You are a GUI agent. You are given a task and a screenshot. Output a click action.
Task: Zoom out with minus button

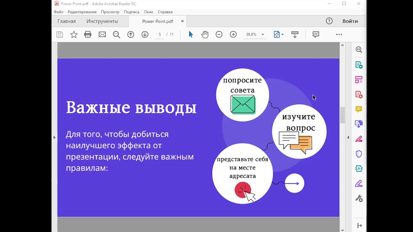tap(219, 34)
